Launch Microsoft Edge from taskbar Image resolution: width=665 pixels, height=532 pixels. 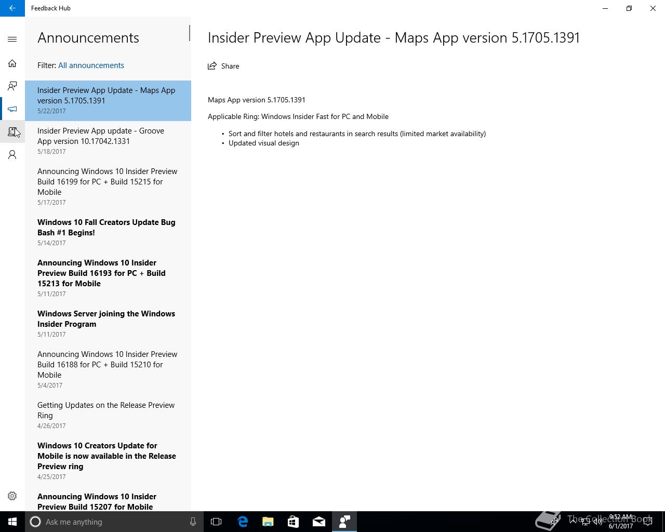pyautogui.click(x=243, y=522)
